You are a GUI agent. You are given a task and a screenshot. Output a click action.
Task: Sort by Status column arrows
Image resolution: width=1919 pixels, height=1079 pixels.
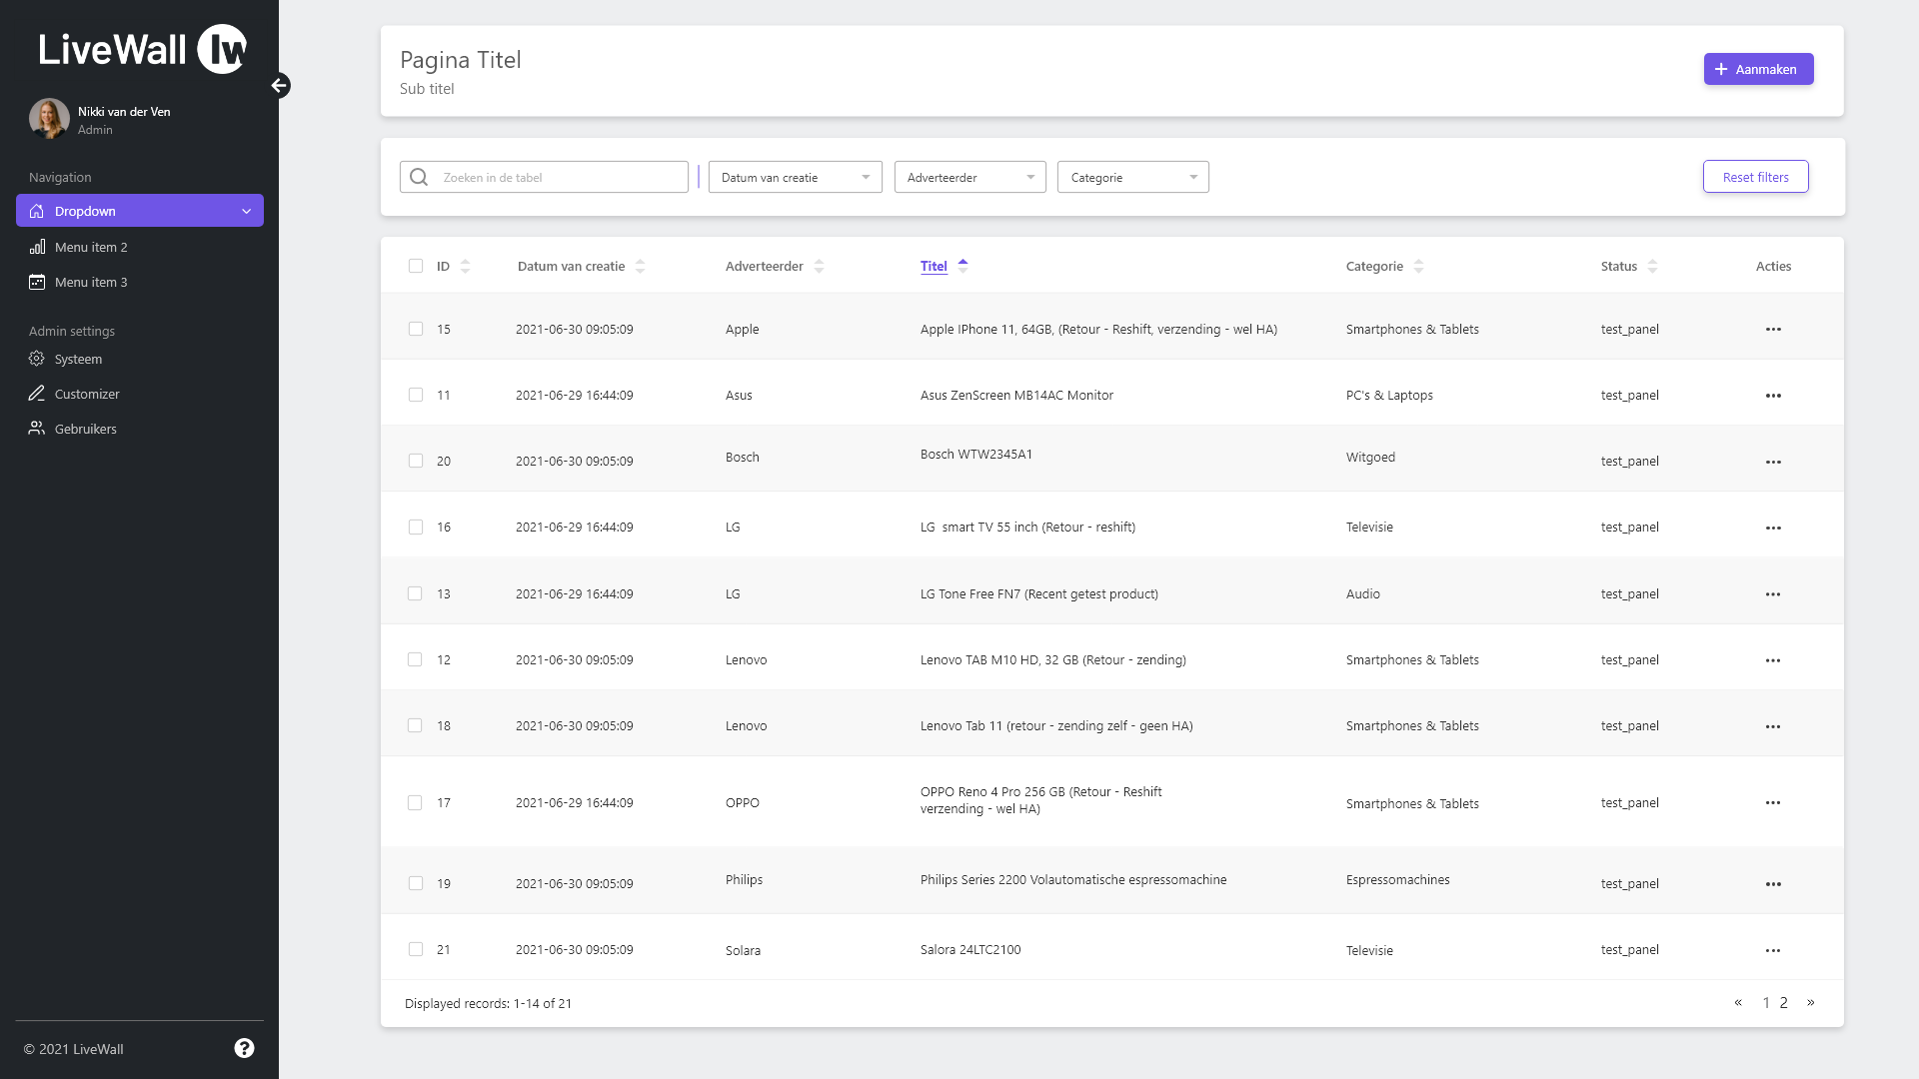[x=1652, y=266]
